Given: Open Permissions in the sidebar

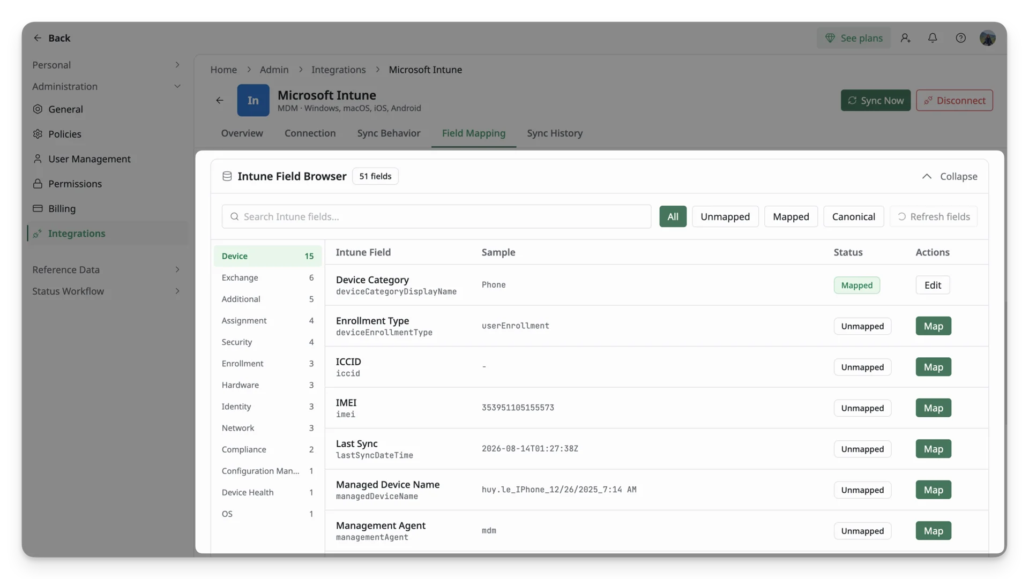Looking at the screenshot, I should click(107, 184).
